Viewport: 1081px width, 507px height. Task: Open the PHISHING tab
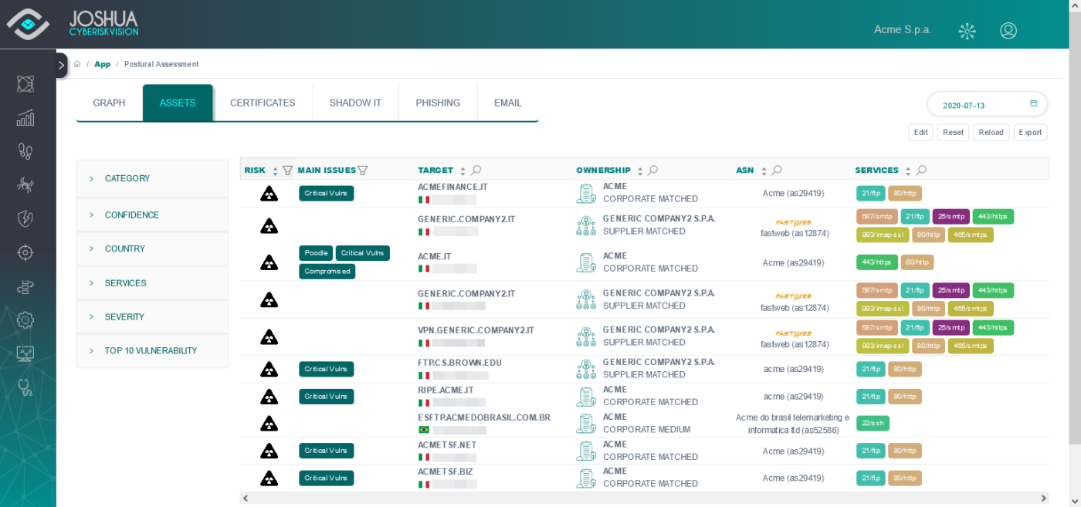[438, 103]
